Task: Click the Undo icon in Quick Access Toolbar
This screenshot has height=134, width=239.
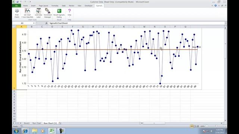Action: (x=21, y=2)
